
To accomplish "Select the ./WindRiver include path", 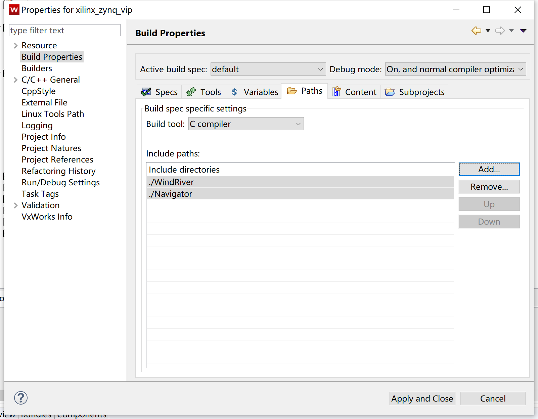I will [x=300, y=182].
